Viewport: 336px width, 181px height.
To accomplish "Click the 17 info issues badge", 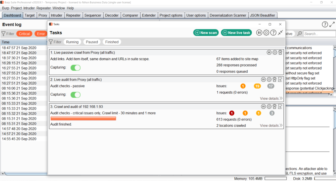I will point(271,86).
